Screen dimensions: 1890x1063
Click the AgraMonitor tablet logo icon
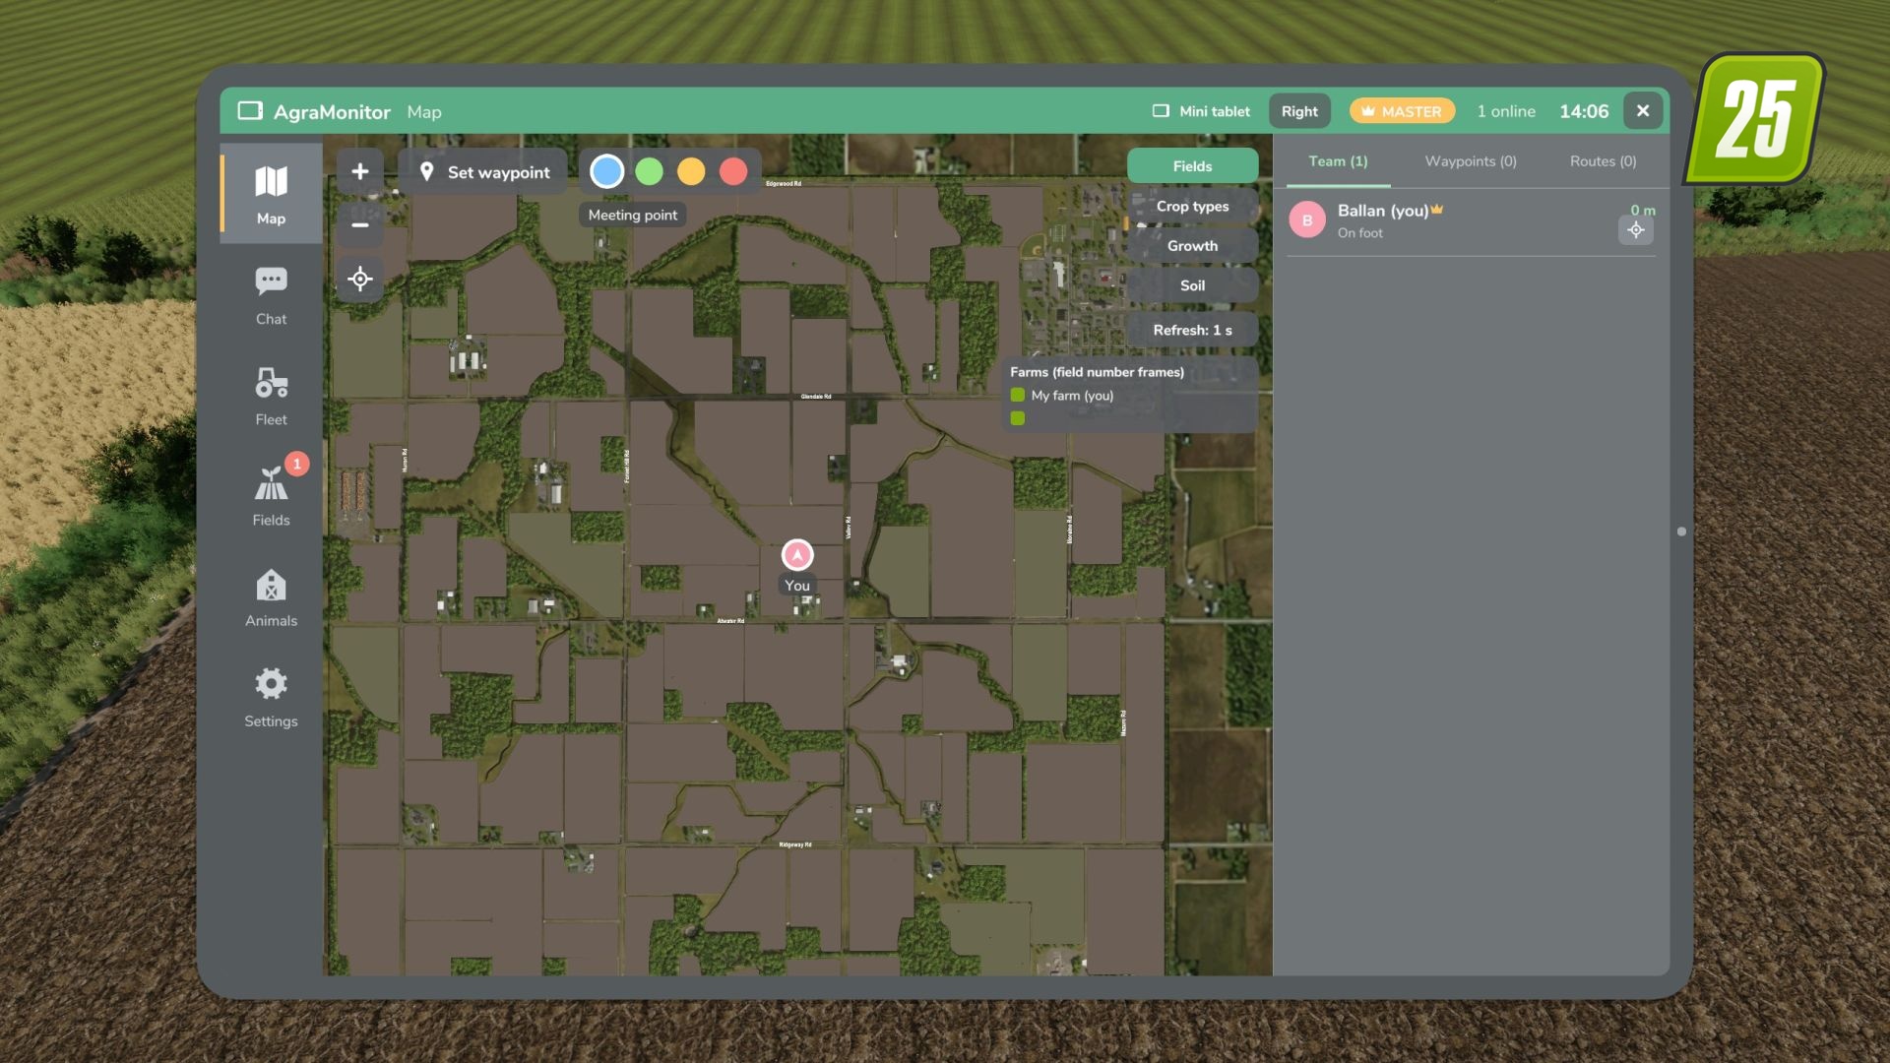pyautogui.click(x=250, y=111)
